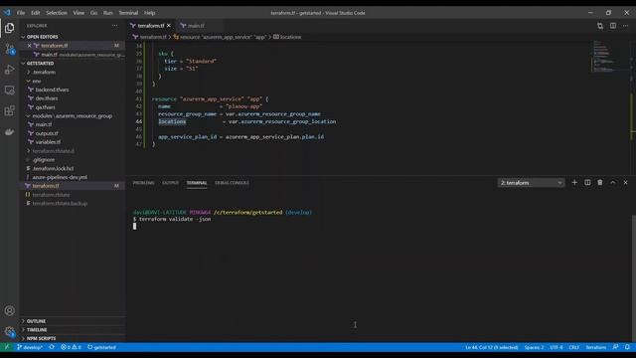The width and height of the screenshot is (636, 358).
Task: Click the open changes icon in editor toolbar
Action: click(x=600, y=26)
